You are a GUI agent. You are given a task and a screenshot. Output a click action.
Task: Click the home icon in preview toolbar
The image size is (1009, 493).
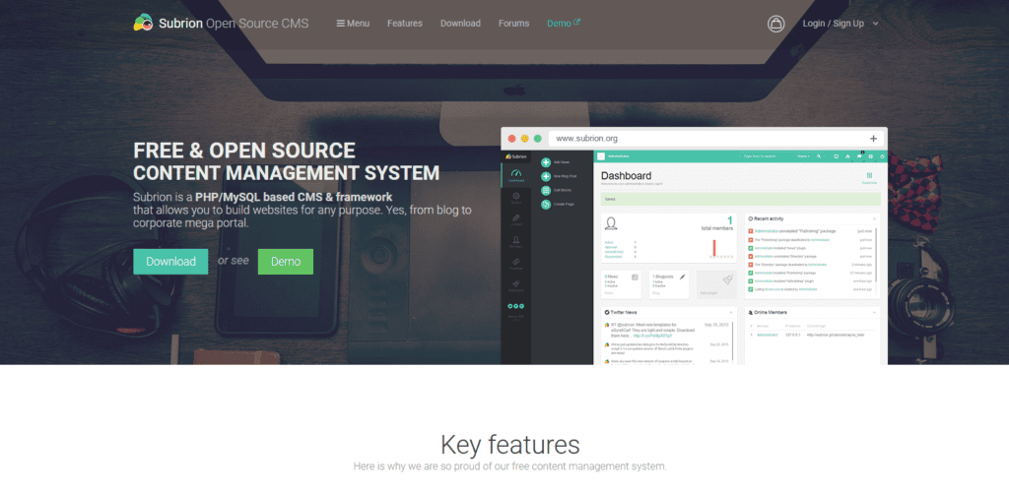tap(847, 156)
